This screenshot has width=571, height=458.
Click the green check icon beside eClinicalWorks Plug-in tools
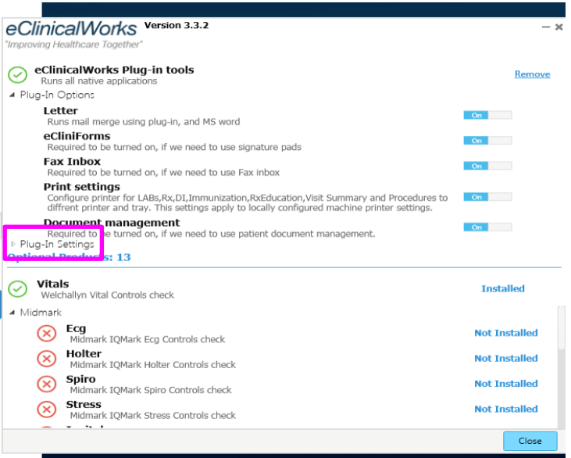pyautogui.click(x=17, y=75)
